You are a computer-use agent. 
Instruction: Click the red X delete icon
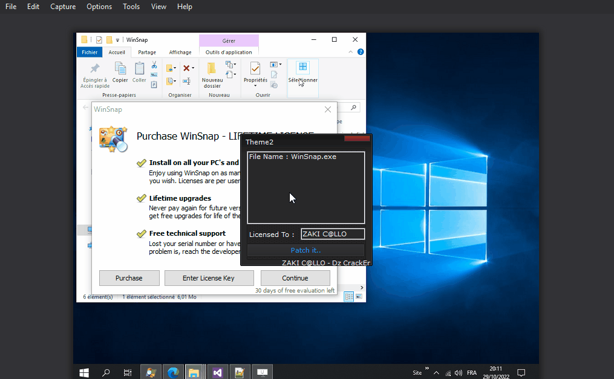click(x=186, y=68)
